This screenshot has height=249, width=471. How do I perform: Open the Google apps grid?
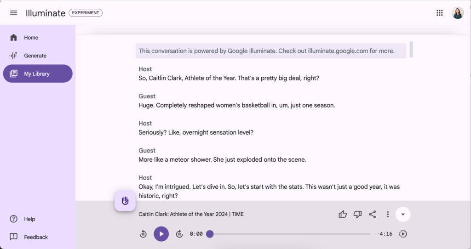click(x=439, y=13)
